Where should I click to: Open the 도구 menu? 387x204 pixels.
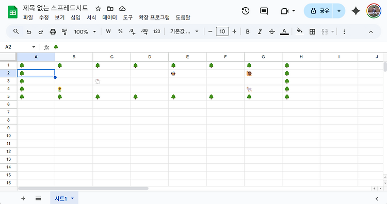[128, 18]
